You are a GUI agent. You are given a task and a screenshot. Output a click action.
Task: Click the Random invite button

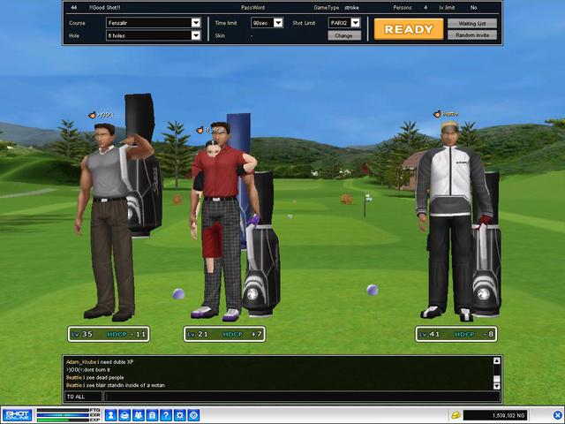472,35
